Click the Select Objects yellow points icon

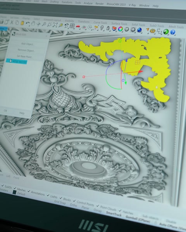coord(96,27)
